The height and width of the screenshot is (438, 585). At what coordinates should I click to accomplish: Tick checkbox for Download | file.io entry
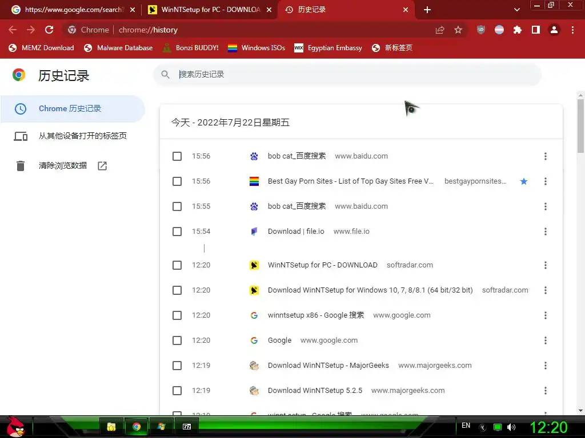(x=177, y=232)
